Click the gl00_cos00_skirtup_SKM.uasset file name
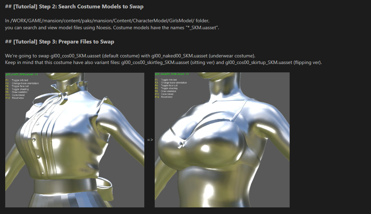 [x=259, y=63]
